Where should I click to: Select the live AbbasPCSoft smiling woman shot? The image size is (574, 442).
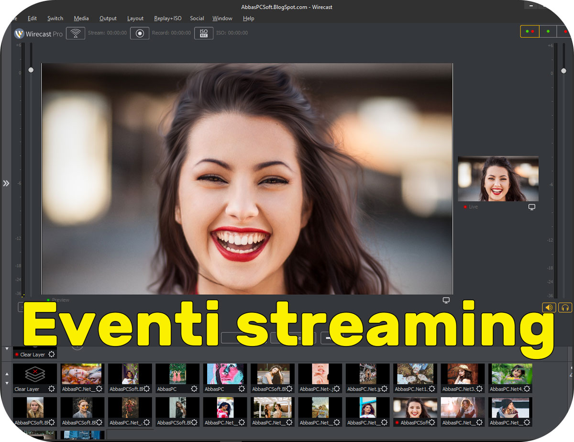tap(416, 408)
